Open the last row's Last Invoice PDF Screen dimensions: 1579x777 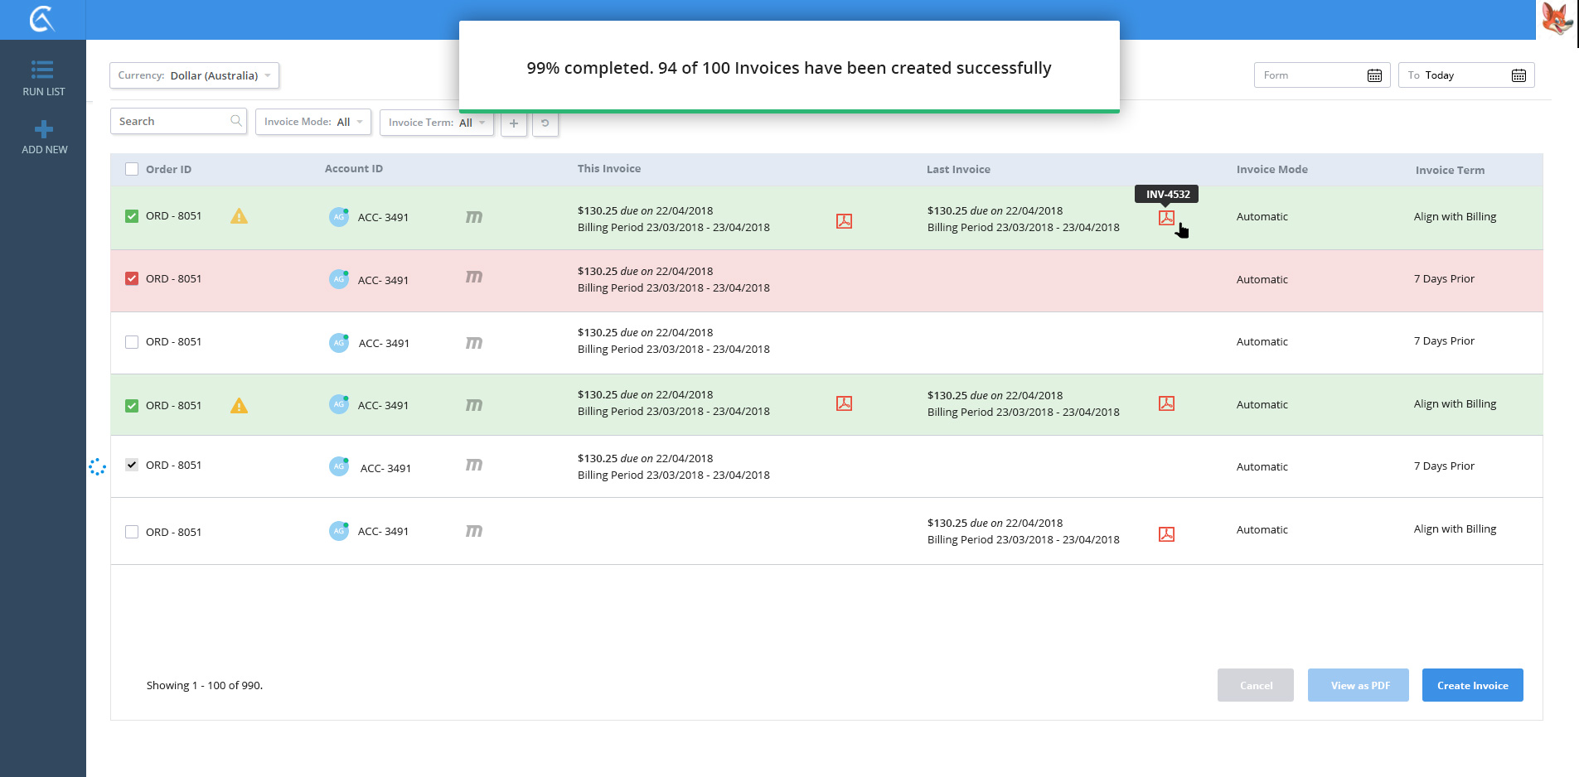click(1166, 534)
